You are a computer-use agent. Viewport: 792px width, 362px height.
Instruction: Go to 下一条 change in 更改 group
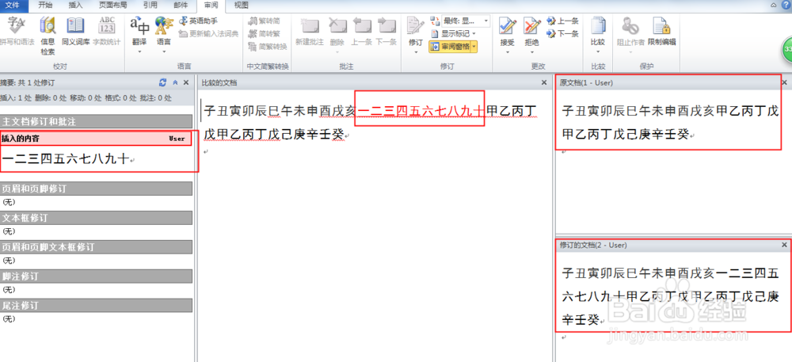[562, 34]
